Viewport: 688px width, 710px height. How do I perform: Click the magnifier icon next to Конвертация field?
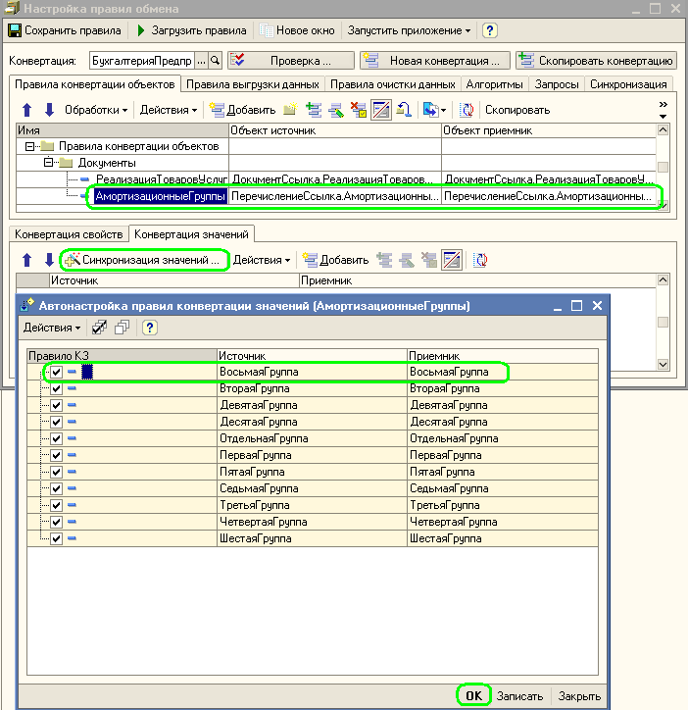[x=215, y=60]
